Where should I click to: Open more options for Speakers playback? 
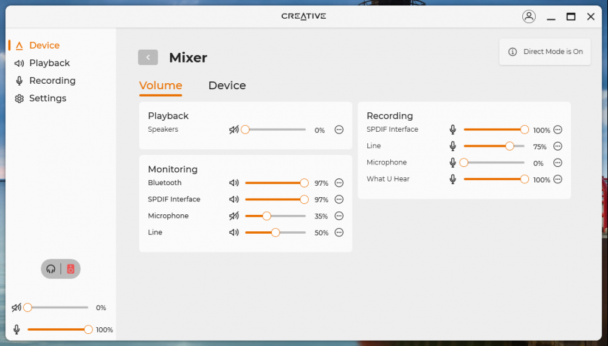click(x=339, y=130)
